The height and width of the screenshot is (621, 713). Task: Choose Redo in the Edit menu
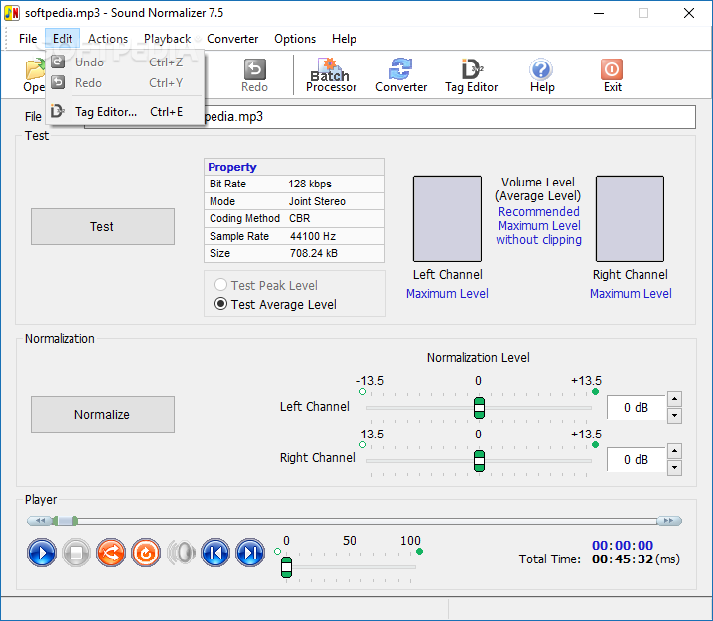pyautogui.click(x=126, y=83)
